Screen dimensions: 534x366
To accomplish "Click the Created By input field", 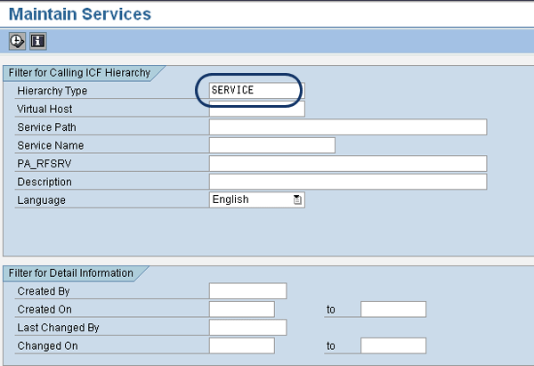I will (247, 291).
